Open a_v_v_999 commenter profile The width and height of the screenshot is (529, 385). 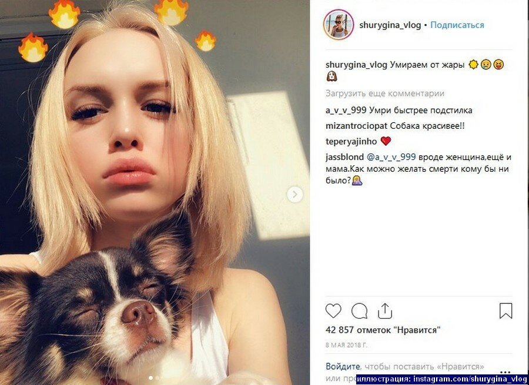click(x=346, y=111)
